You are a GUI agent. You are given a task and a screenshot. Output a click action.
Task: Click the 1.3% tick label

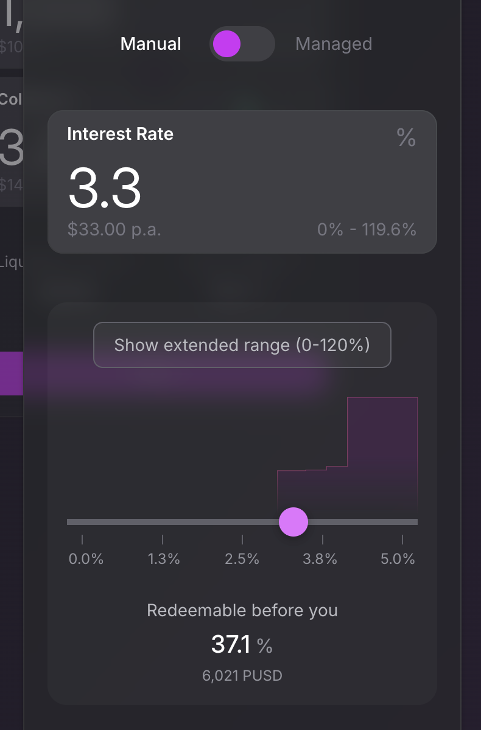click(x=164, y=559)
